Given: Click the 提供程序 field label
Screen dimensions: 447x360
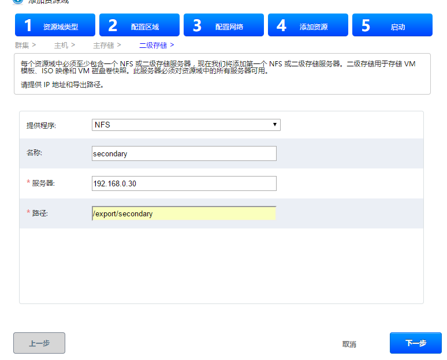Looking at the screenshot, I should pyautogui.click(x=42, y=125).
